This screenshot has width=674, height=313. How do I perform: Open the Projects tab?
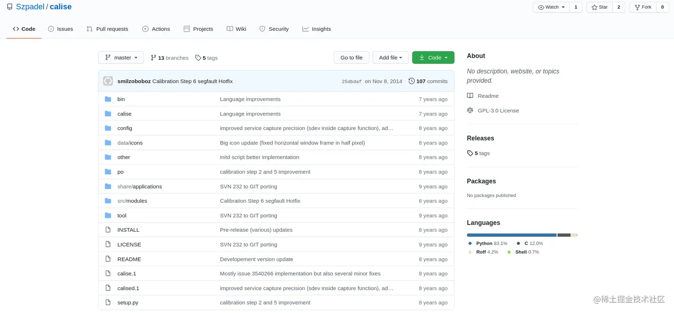(x=198, y=29)
